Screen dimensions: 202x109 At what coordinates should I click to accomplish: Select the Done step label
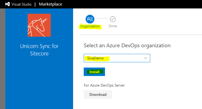113,26
